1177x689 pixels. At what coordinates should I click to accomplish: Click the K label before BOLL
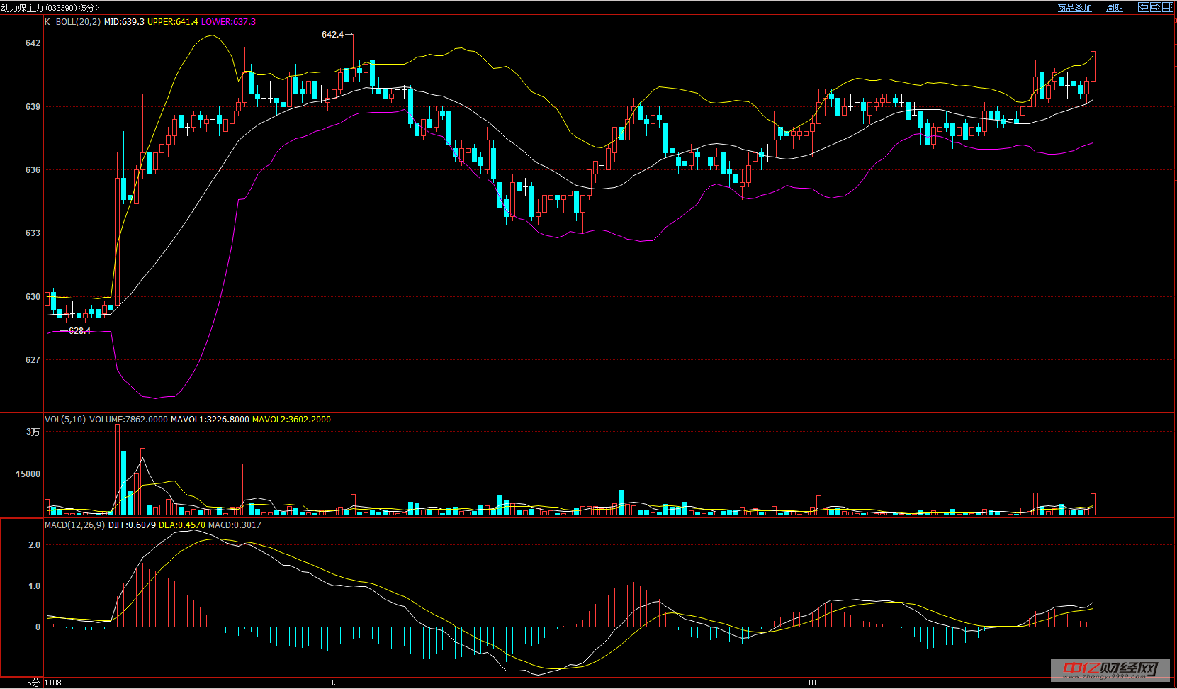[x=47, y=22]
